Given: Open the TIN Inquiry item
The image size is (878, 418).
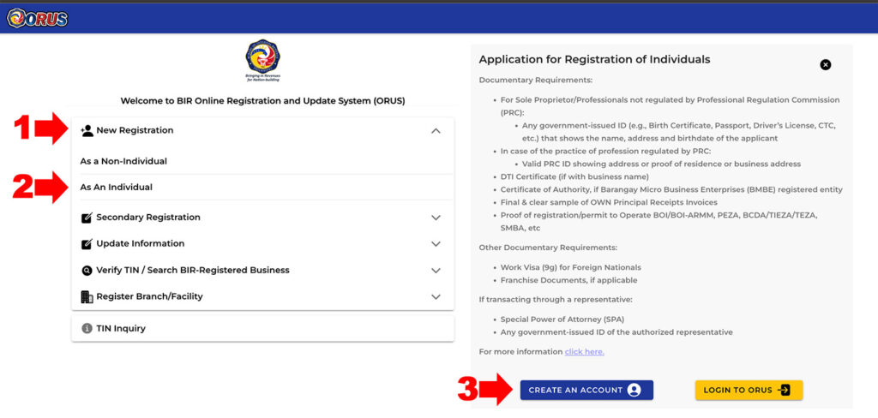Looking at the screenshot, I should [262, 328].
